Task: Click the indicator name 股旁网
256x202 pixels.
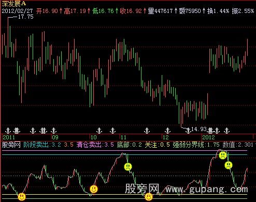Action: 11,145
